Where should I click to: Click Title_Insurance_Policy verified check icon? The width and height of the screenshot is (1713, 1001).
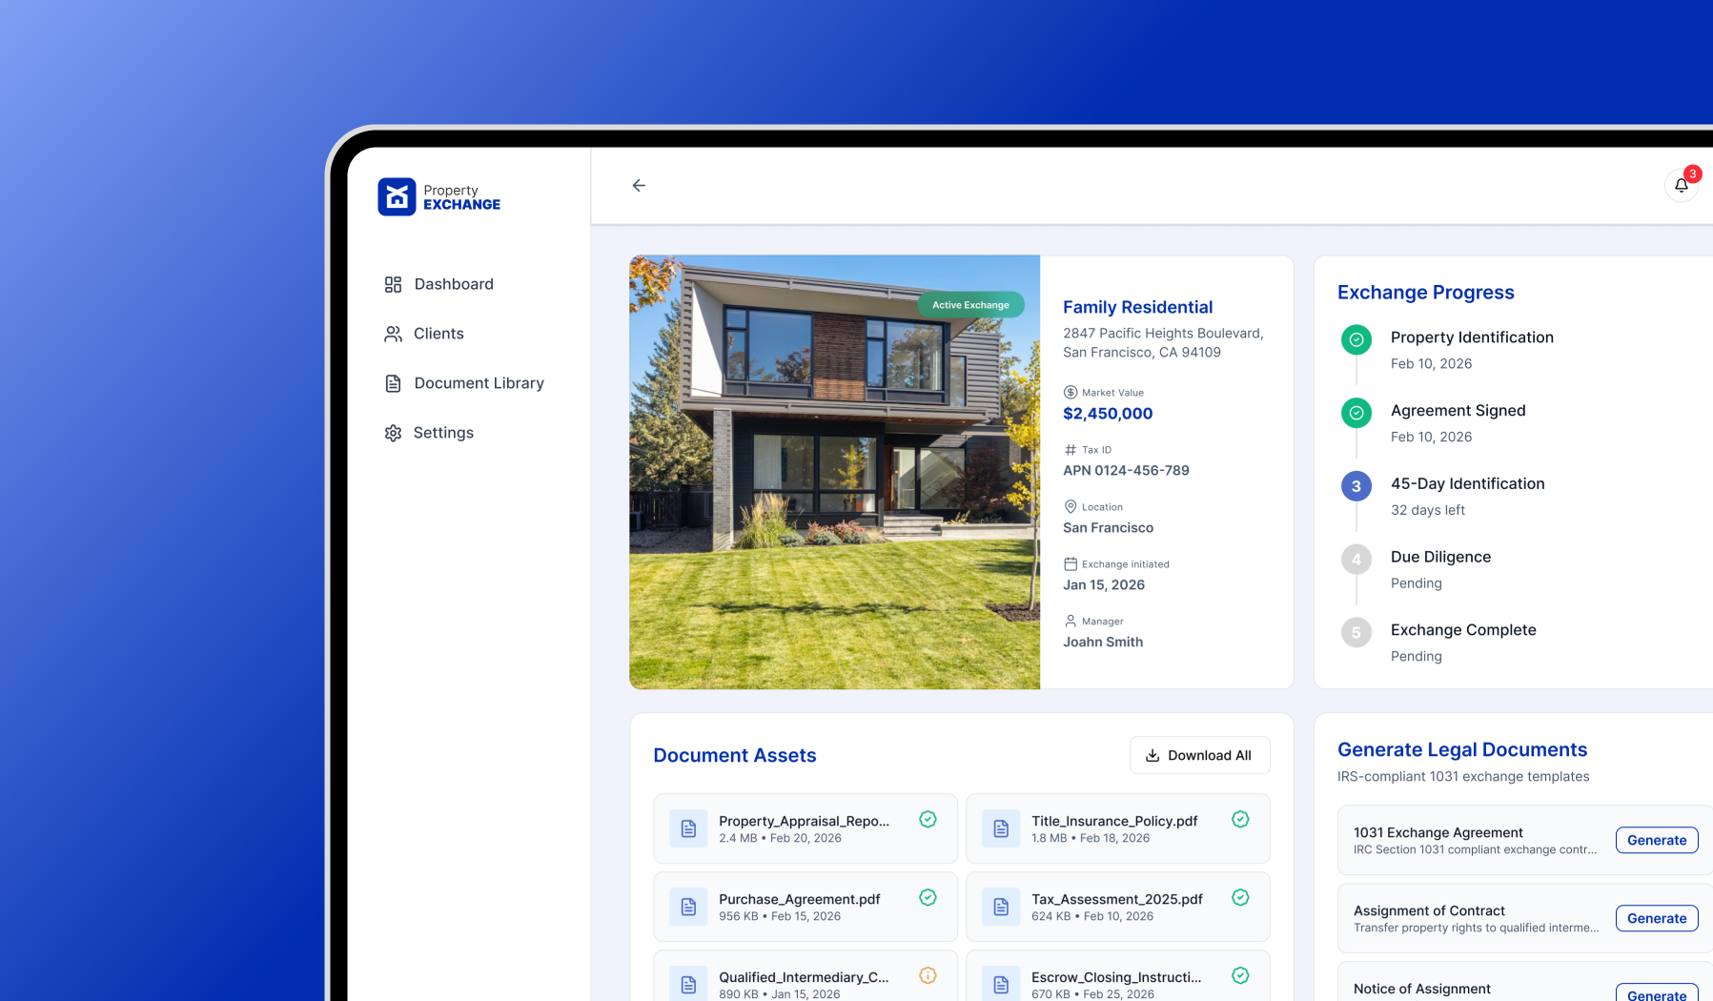1240,819
